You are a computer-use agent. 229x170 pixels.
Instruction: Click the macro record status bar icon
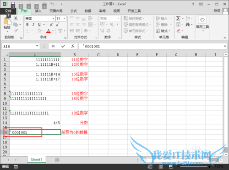pos(16,167)
